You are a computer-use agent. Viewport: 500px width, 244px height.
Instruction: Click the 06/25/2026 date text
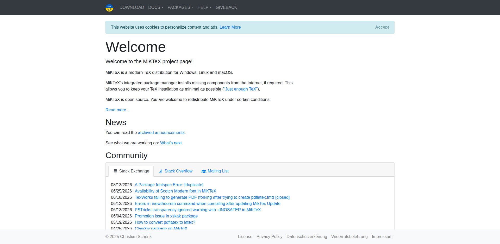[x=121, y=191]
